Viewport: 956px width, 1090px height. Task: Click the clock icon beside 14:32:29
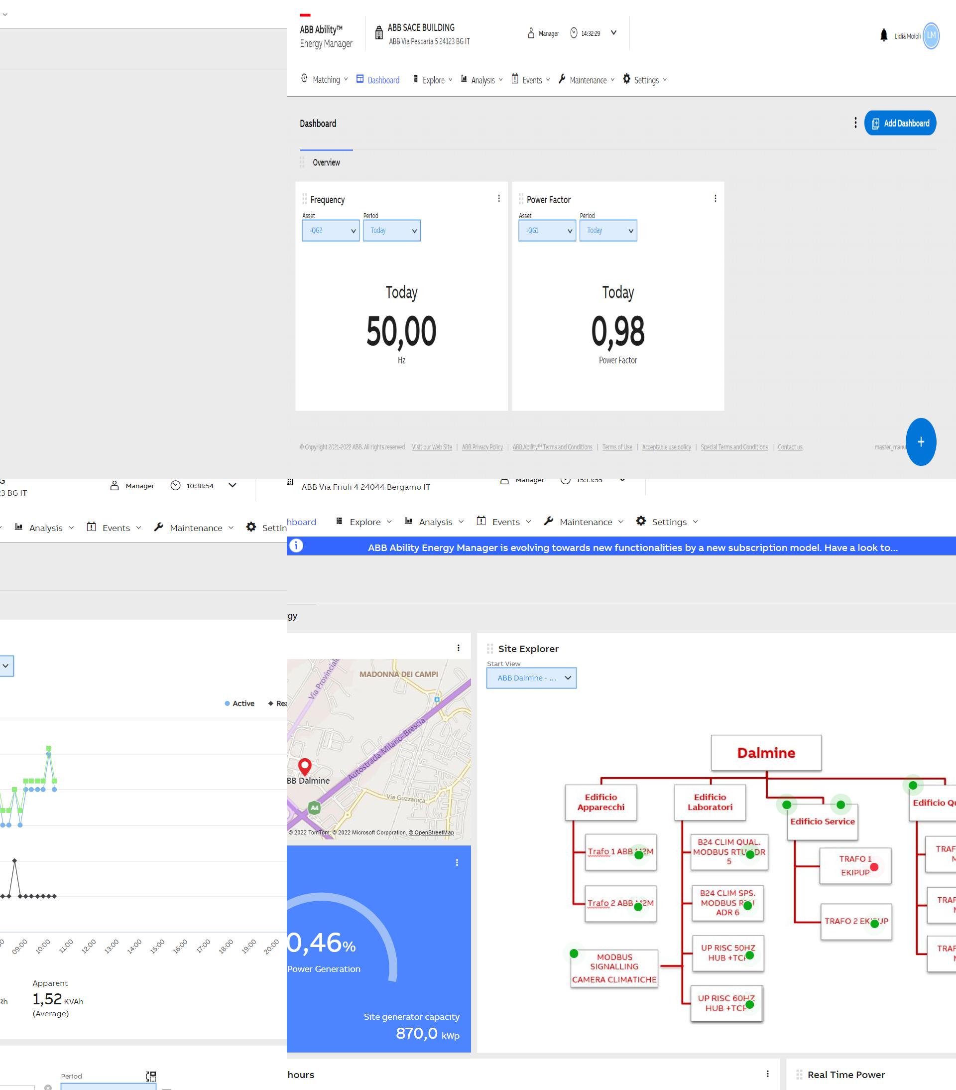(x=574, y=32)
